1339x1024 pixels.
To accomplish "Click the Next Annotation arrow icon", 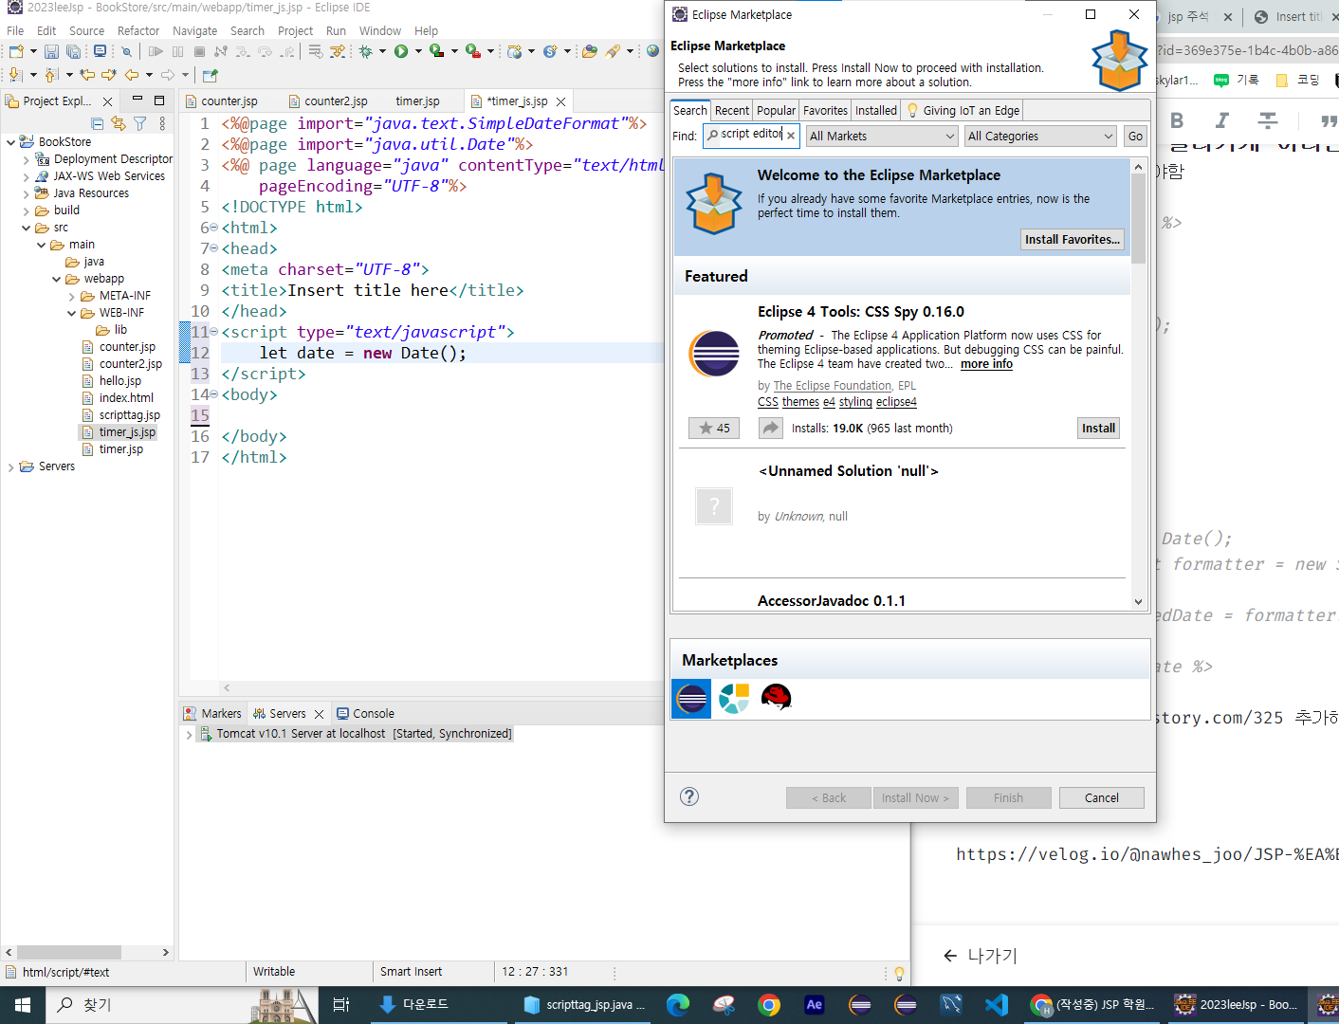I will pos(14,75).
